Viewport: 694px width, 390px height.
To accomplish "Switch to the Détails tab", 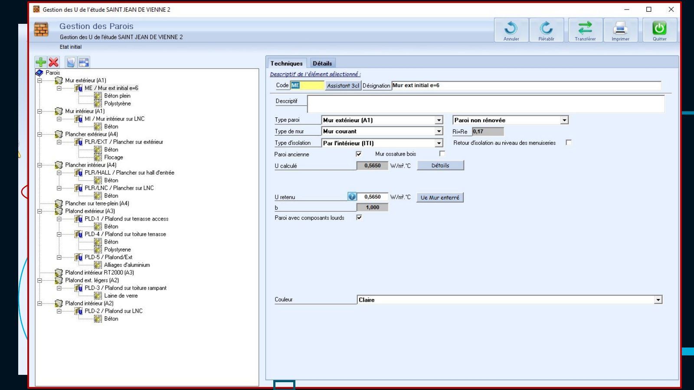I will pos(322,63).
